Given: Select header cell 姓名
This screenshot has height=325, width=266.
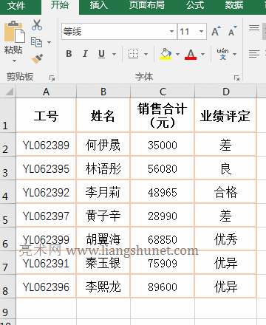Looking at the screenshot, I should 103,115.
